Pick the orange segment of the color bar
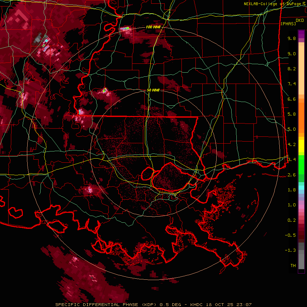307x307 pixels. pos(301,116)
